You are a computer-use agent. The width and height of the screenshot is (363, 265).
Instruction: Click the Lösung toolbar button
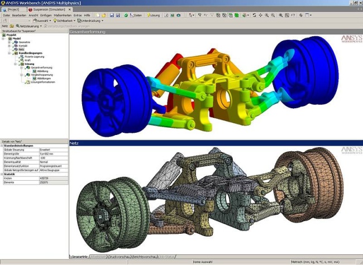tap(153, 15)
